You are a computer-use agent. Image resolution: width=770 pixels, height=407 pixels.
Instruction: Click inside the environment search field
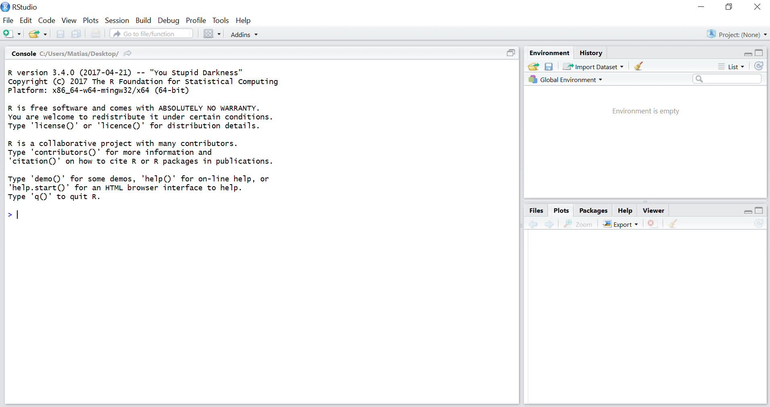pyautogui.click(x=727, y=79)
